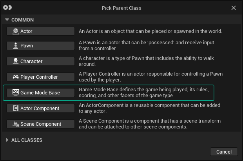Click the Character class figure icon
This screenshot has width=243, height=161.
[x=16, y=61]
